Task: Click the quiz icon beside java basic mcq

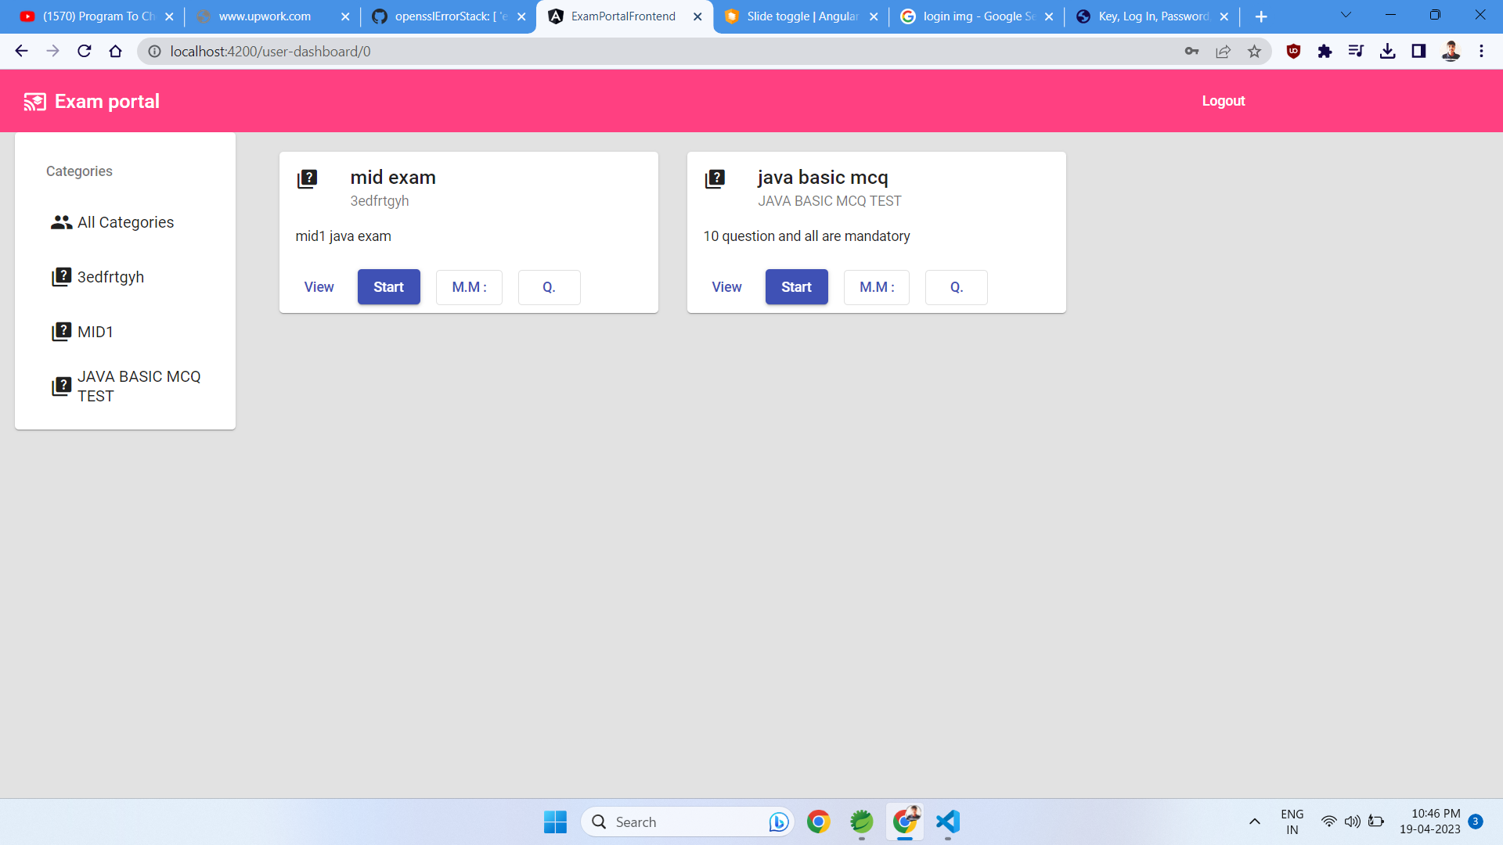Action: tap(716, 178)
